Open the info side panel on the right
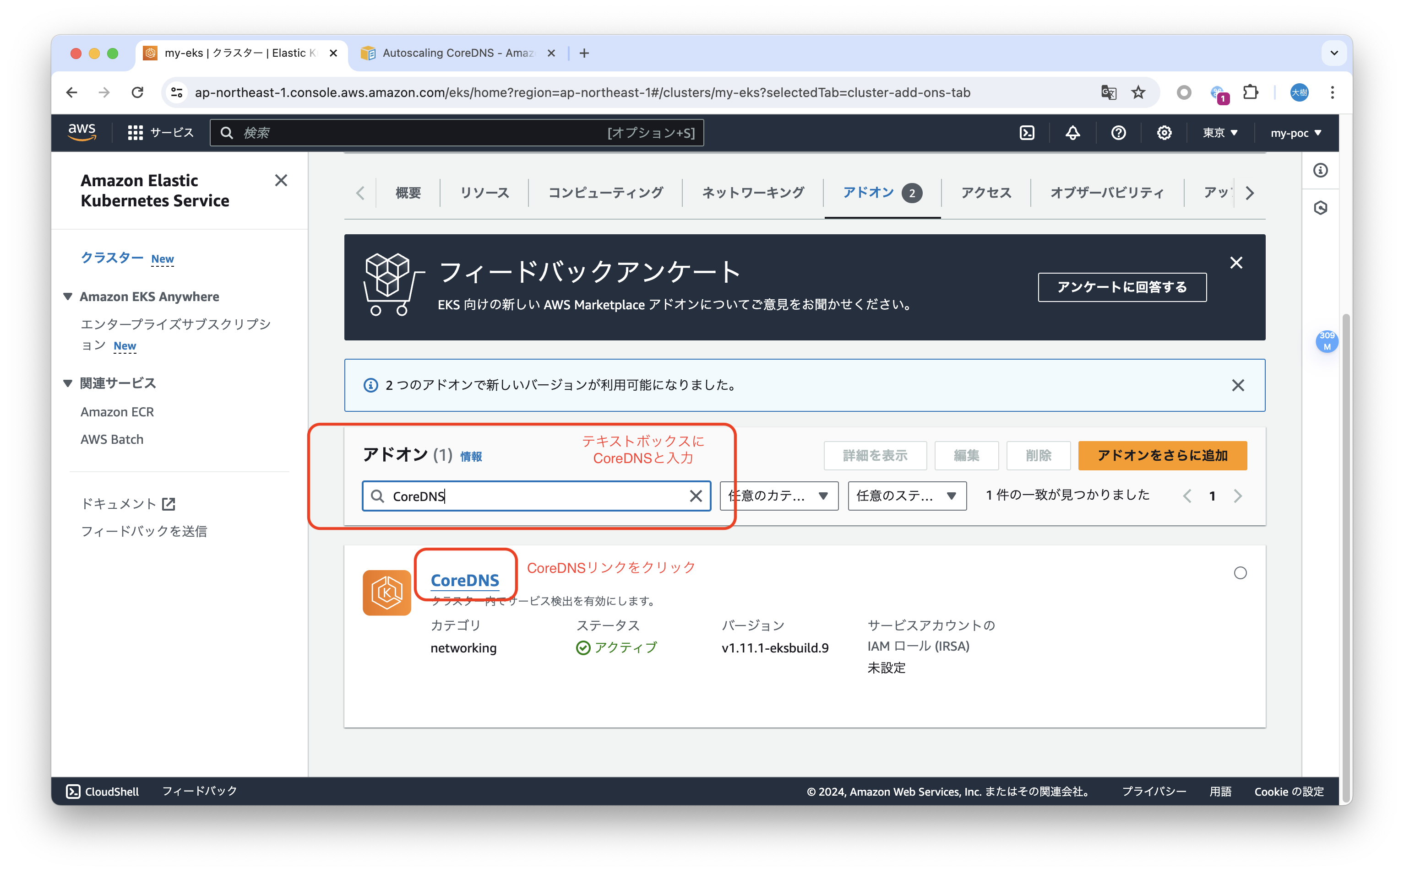 point(1320,170)
